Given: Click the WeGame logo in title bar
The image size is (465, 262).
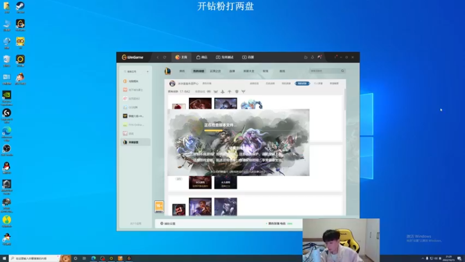Looking at the screenshot, I should pos(133,57).
